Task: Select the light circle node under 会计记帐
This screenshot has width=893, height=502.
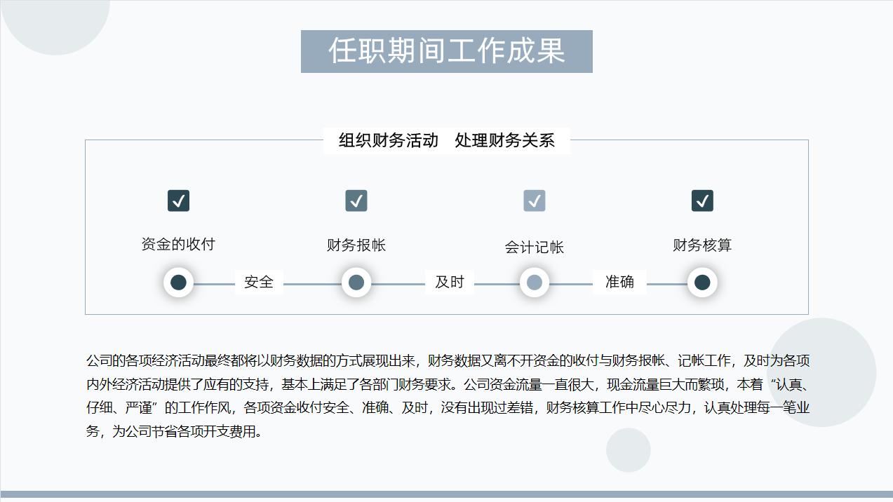Action: 535,282
